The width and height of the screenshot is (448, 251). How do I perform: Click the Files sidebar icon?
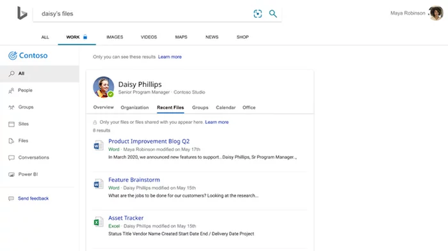12,141
